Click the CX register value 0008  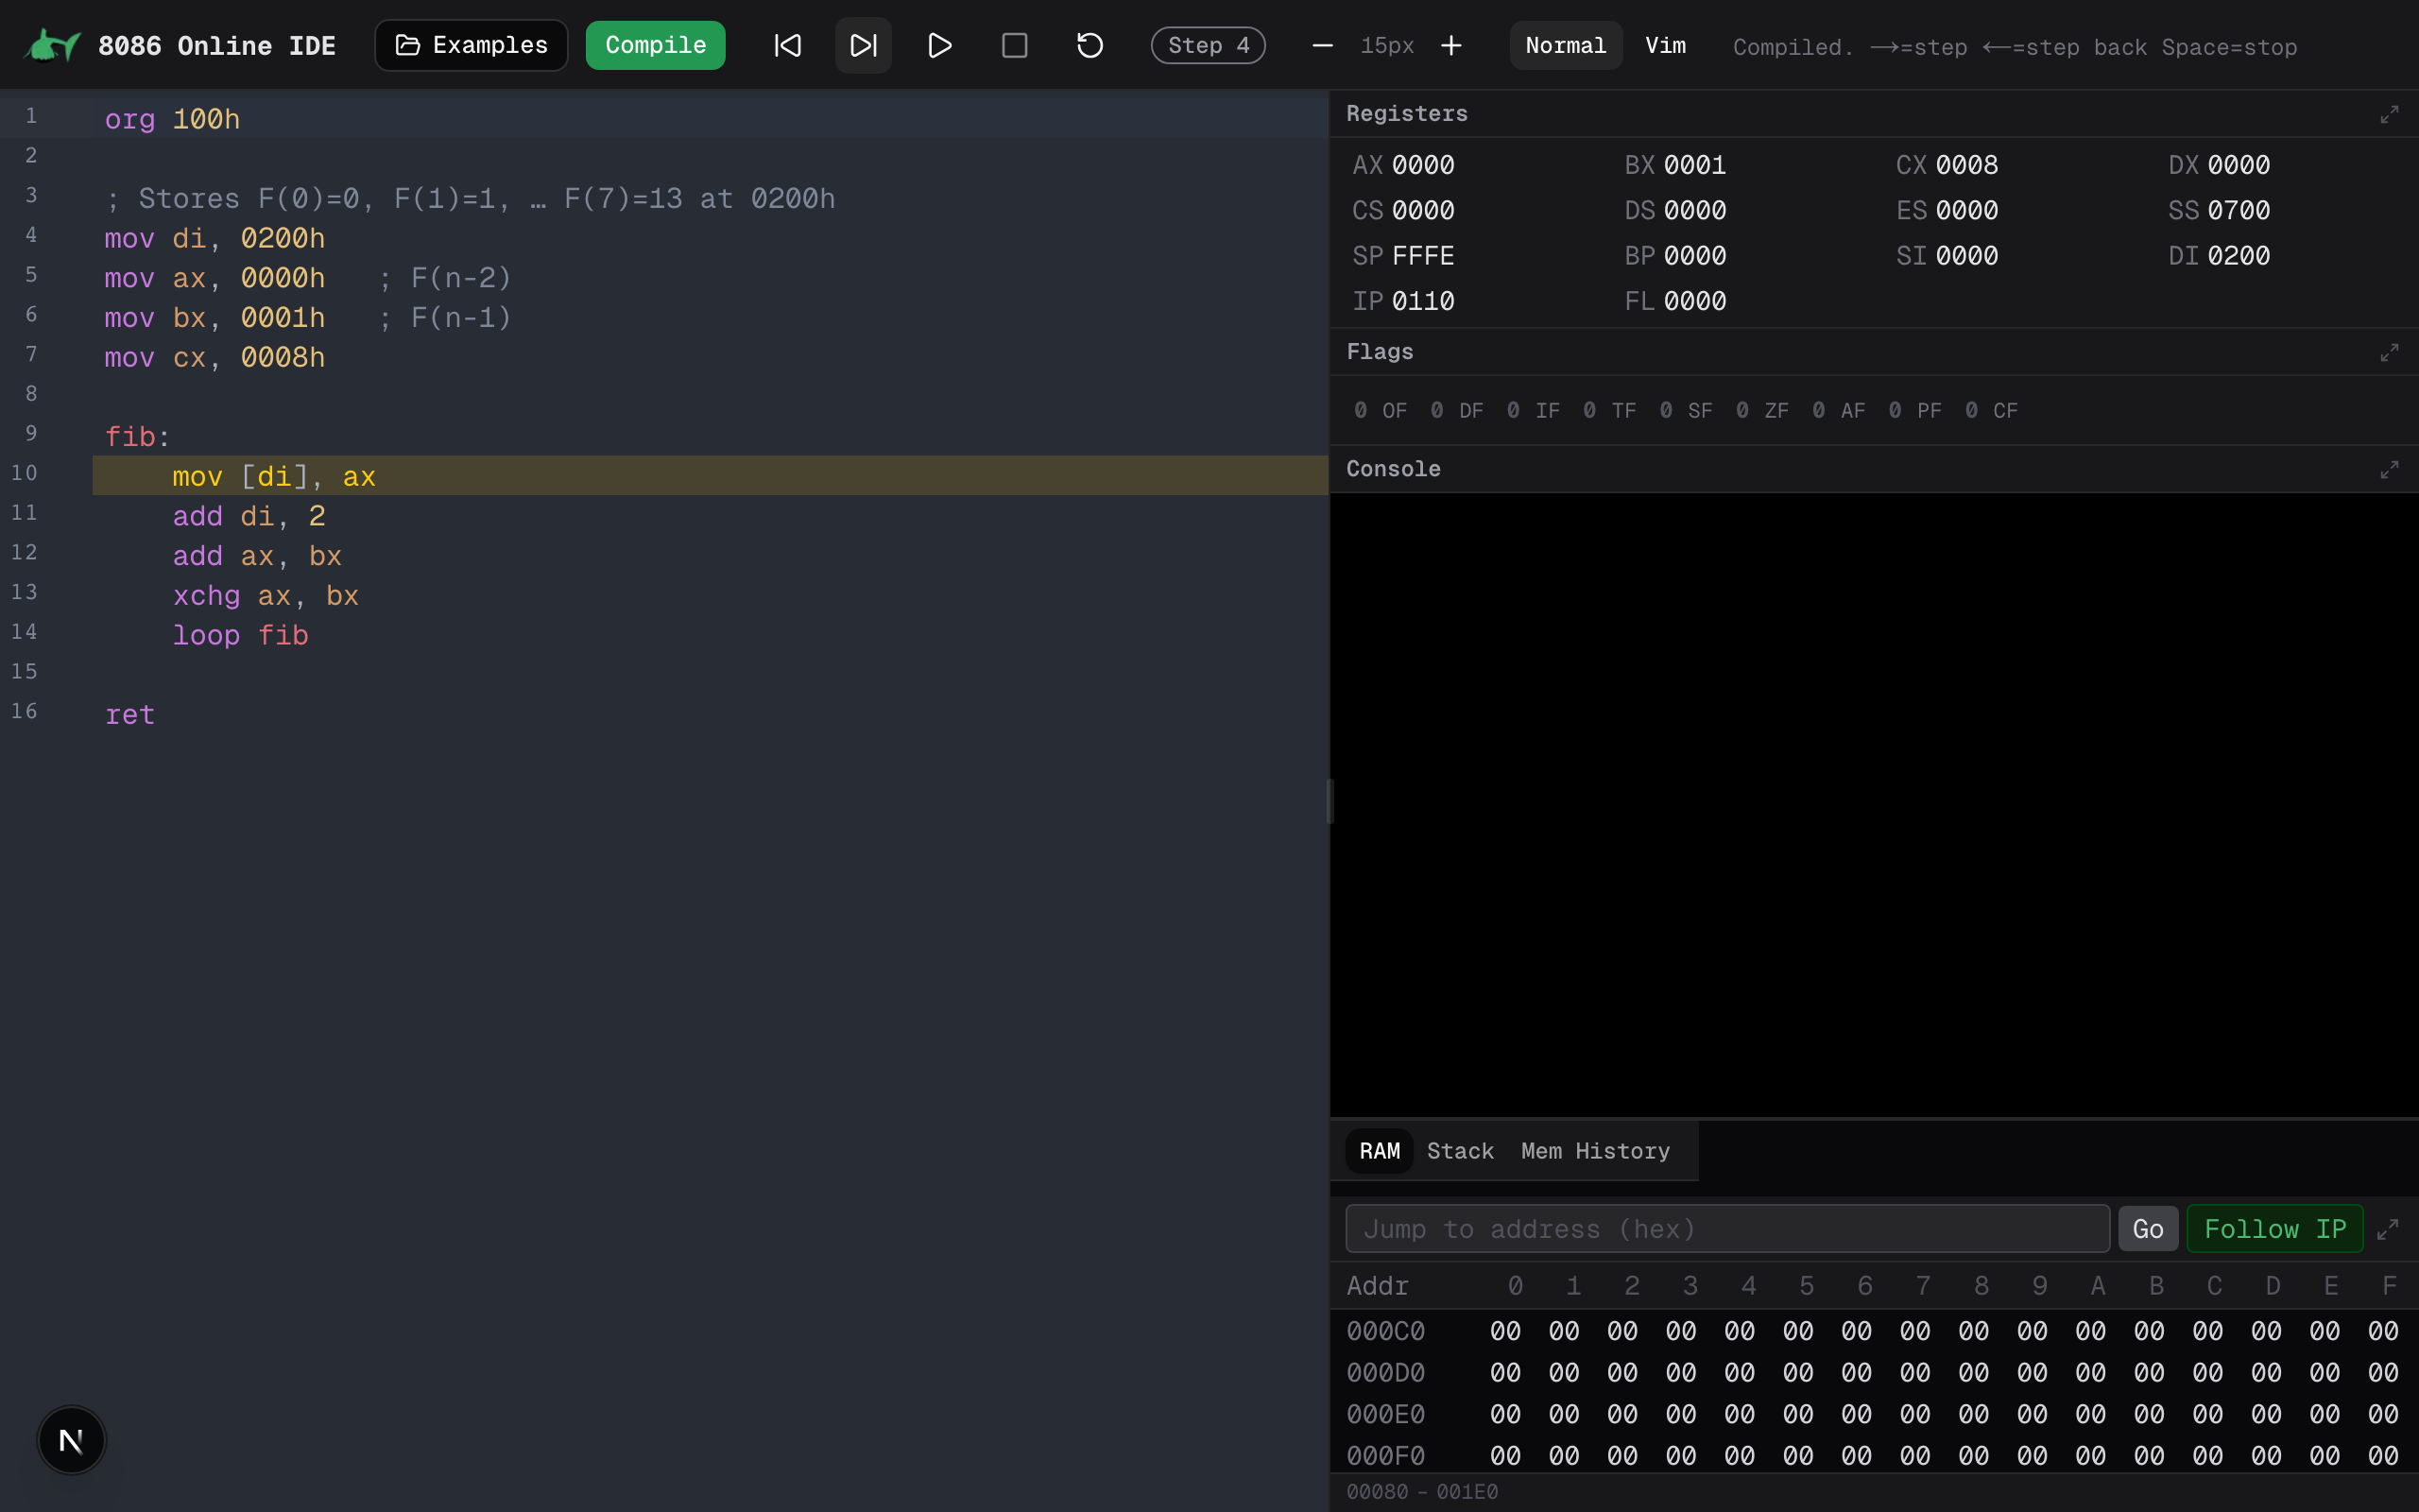point(1967,165)
